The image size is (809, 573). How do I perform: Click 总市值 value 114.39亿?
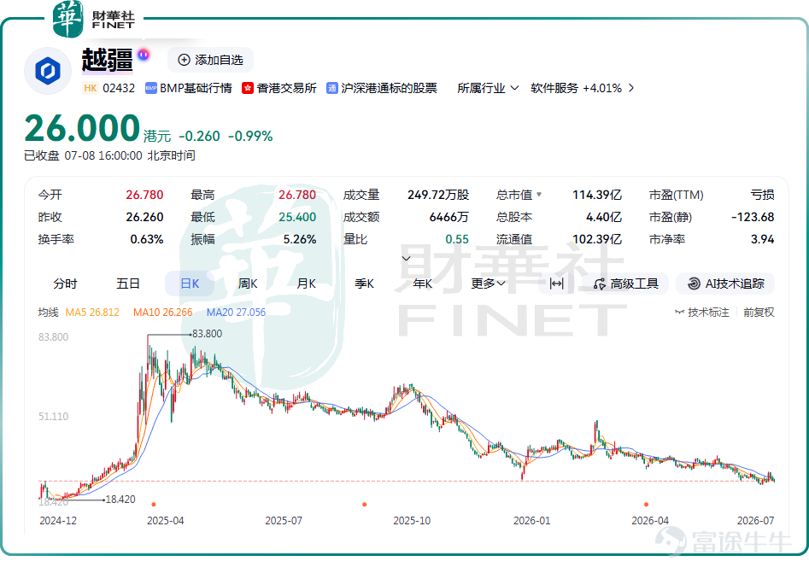[597, 195]
